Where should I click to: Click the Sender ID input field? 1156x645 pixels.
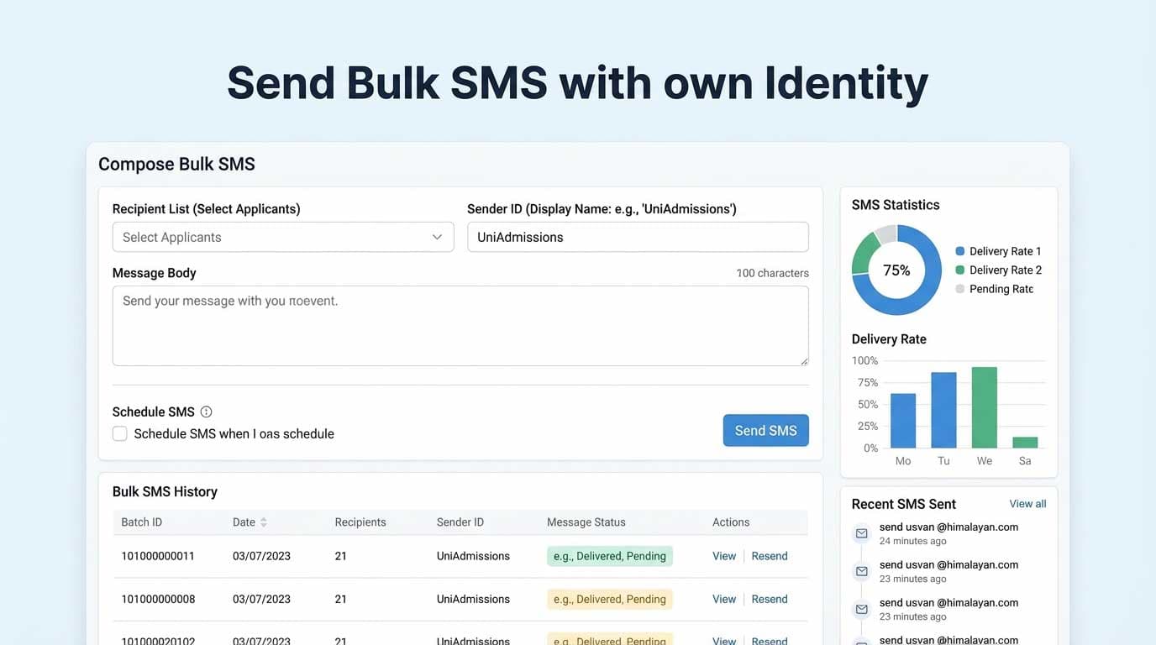coord(638,237)
